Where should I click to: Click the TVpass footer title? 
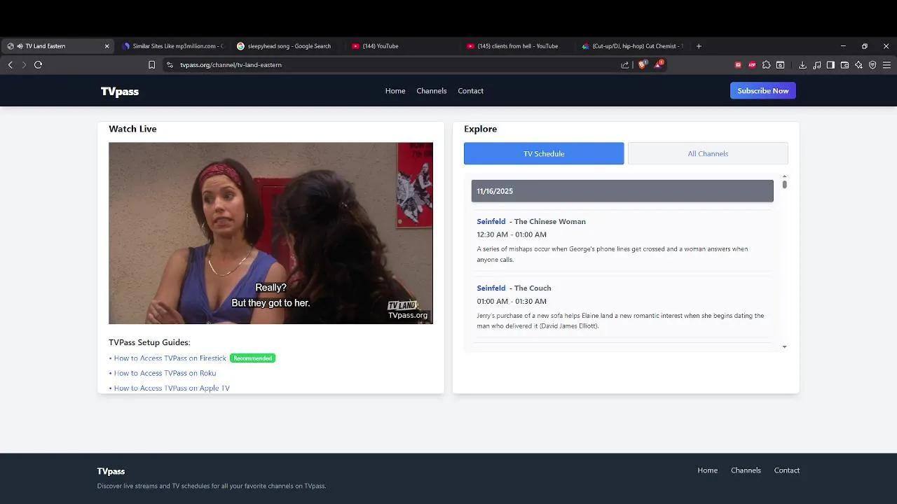tap(111, 471)
